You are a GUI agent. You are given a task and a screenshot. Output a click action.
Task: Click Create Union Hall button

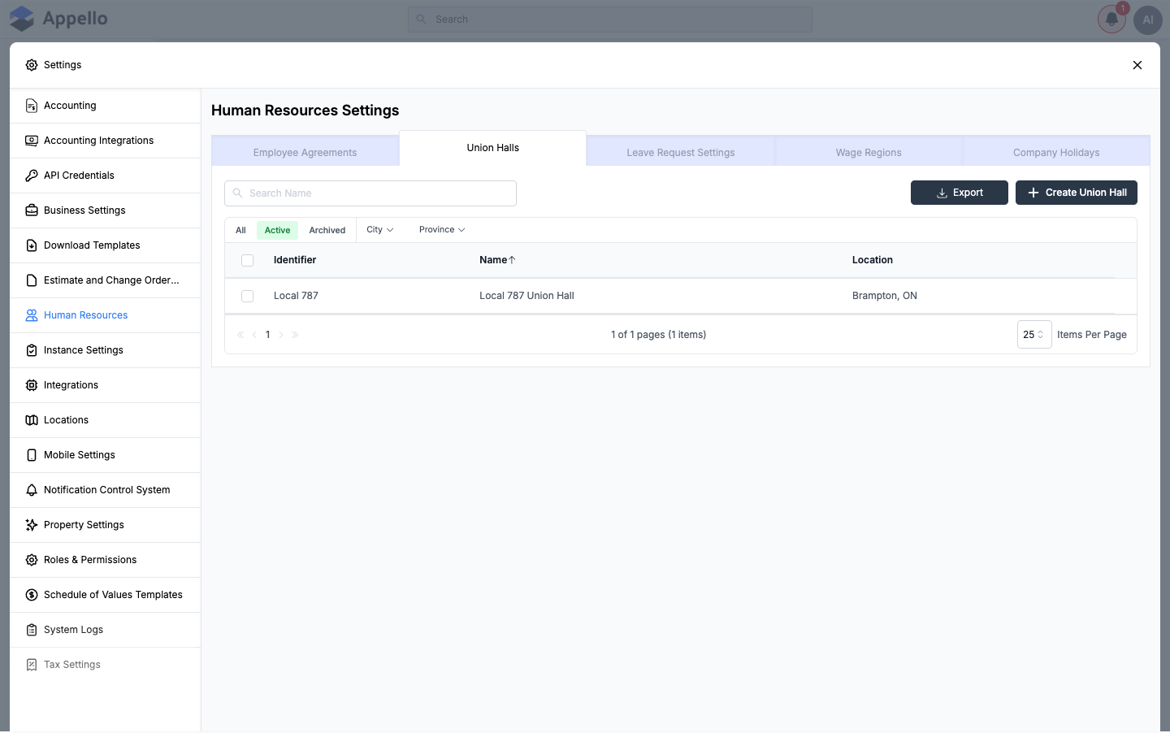1077,193
